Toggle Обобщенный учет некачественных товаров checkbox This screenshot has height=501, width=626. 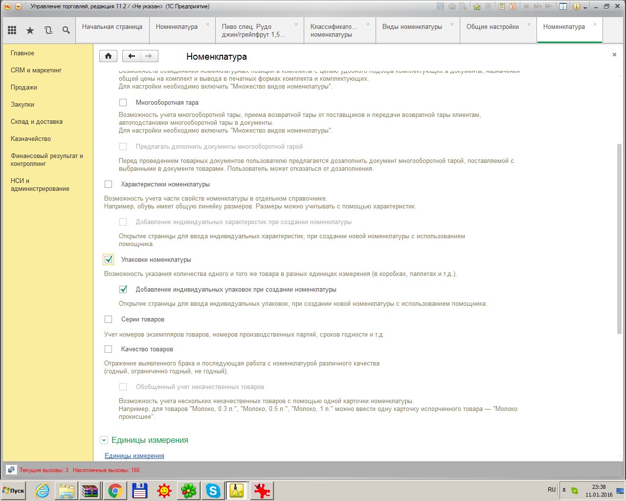coord(123,387)
